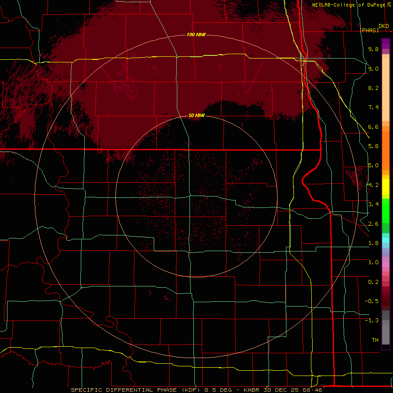Click the gray TH segment of the color bar
Screen dimensions: 393x393
(386, 334)
